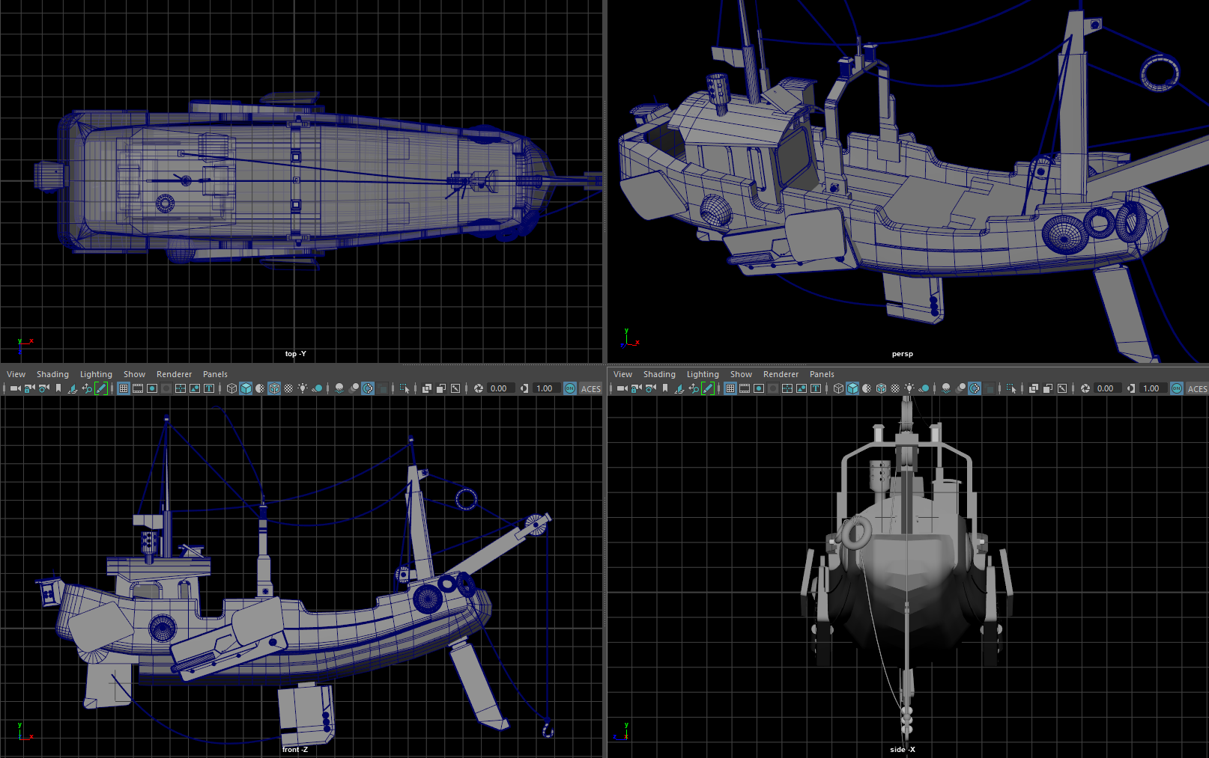The height and width of the screenshot is (758, 1209).
Task: Toggle X-Ray Joints in front panel toolbar
Action: 455,388
